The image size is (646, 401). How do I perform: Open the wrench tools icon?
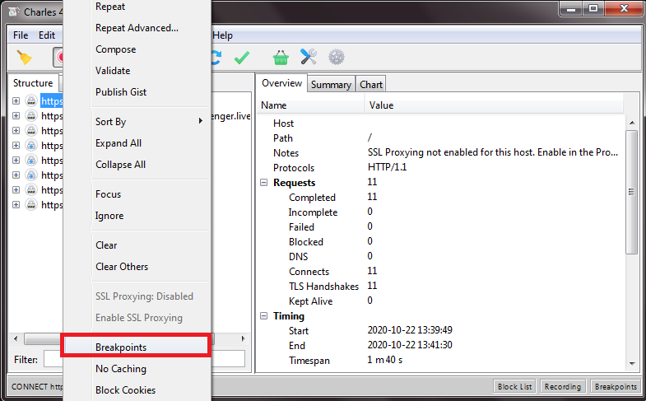309,58
